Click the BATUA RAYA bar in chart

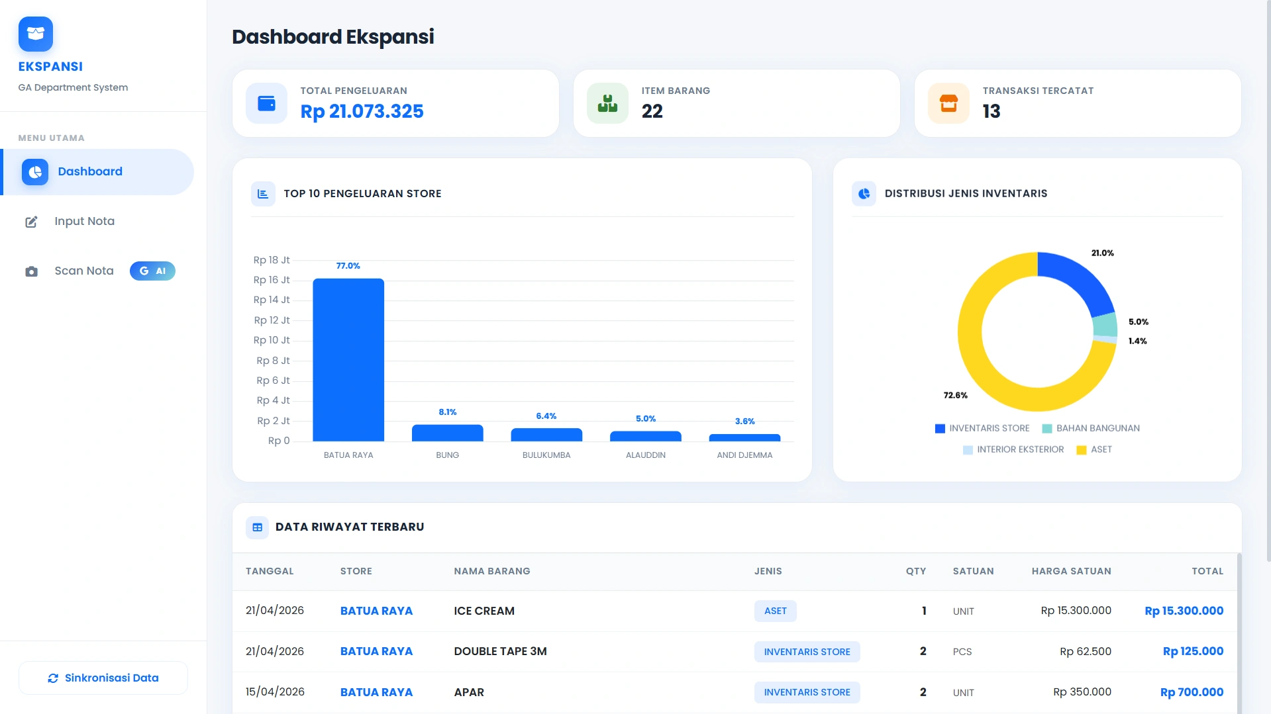pos(348,360)
